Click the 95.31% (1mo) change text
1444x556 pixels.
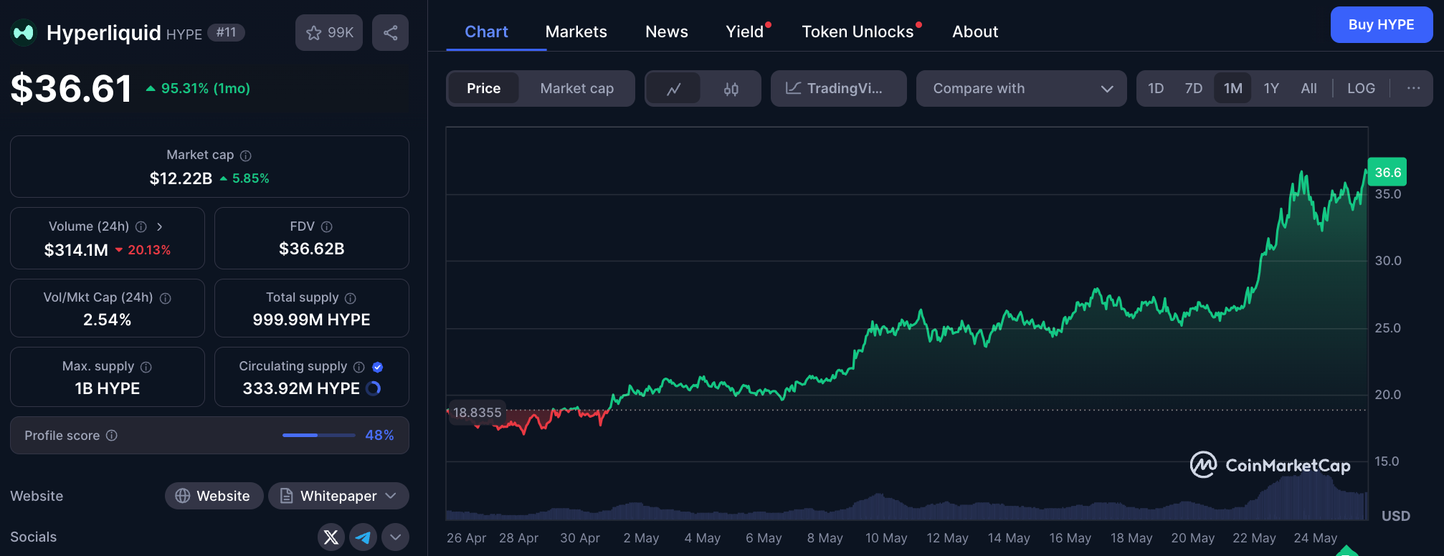tap(205, 88)
